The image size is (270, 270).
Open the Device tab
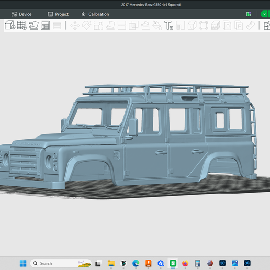coord(21,14)
